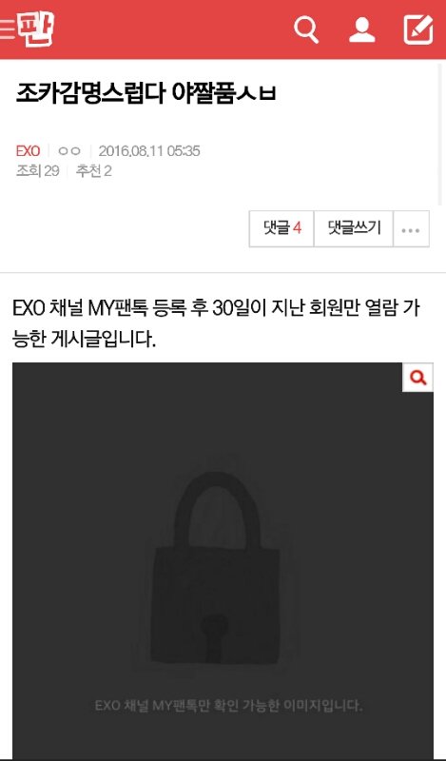Click the EXO 채널 MY팬톡 notice text
The width and height of the screenshot is (446, 761).
[217, 324]
